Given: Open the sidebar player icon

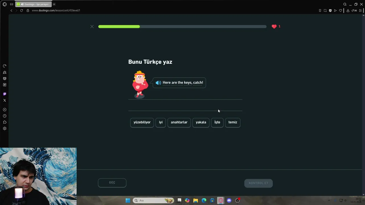Looking at the screenshot, I should [5, 110].
